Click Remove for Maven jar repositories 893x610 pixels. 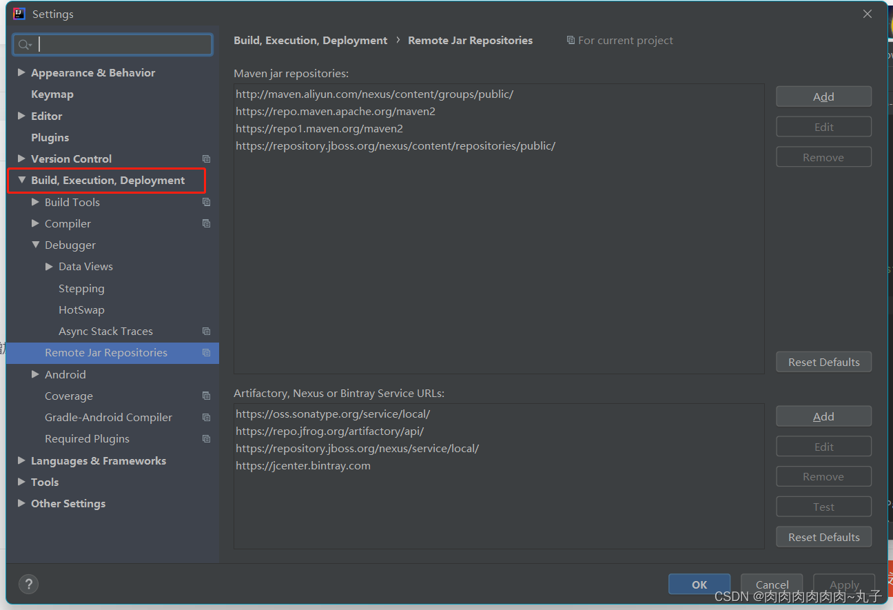click(823, 157)
